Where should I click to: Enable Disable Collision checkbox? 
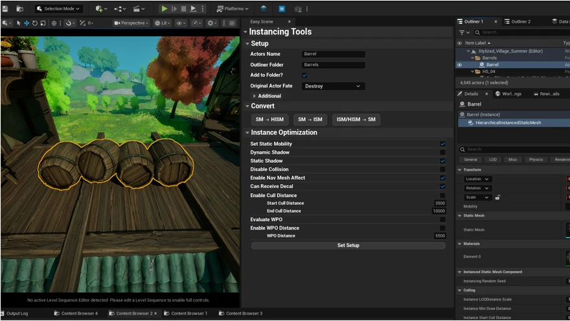pos(442,169)
